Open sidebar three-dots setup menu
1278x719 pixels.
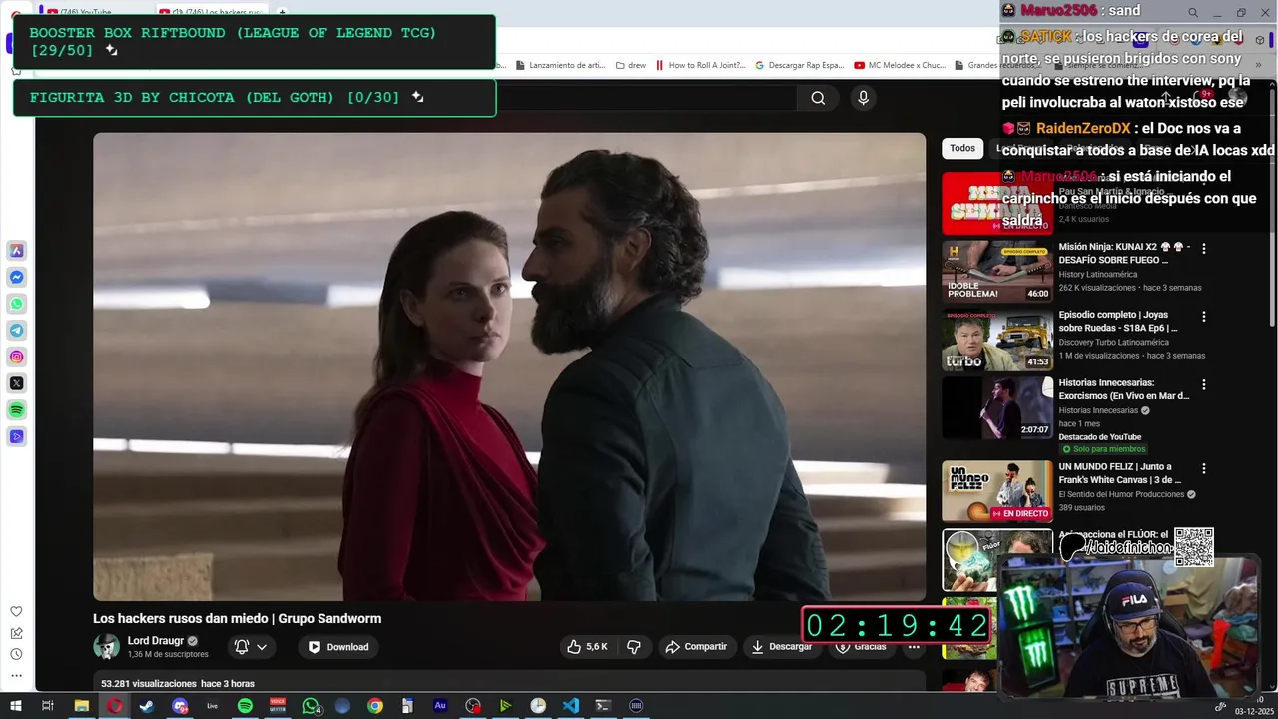16,676
